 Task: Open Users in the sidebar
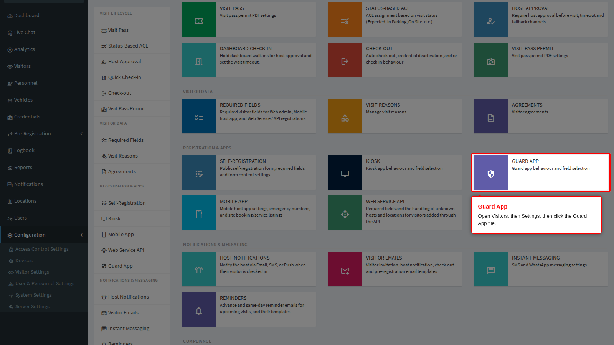click(44, 218)
